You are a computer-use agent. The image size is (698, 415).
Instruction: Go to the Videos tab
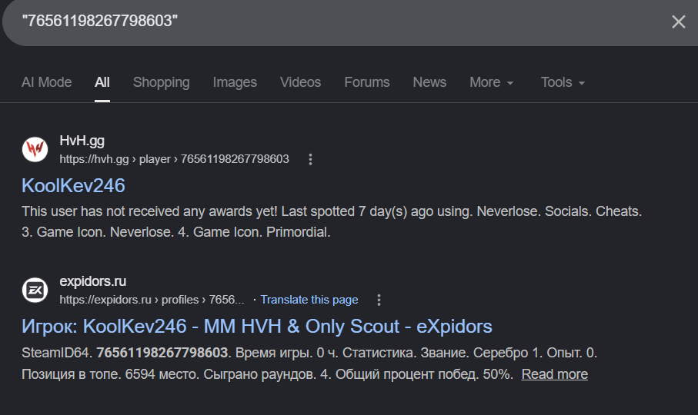click(300, 82)
